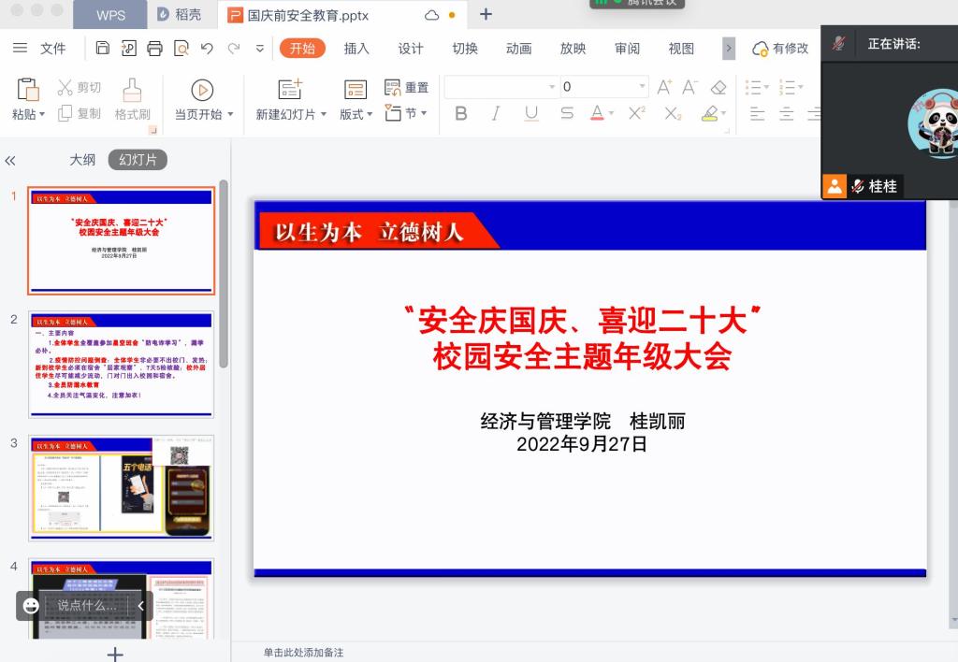Toggle Italic formatting
Screen dimensions: 958x662
[496, 114]
